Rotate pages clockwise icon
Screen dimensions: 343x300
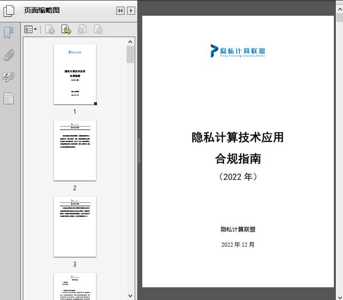tap(98, 29)
